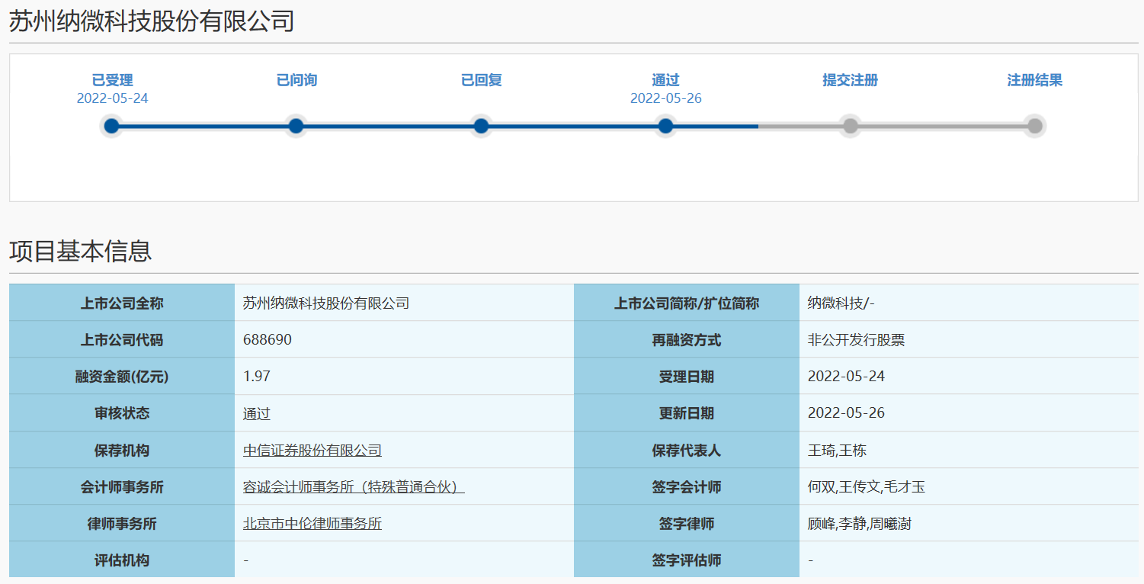Click the stock code 688690

click(268, 340)
